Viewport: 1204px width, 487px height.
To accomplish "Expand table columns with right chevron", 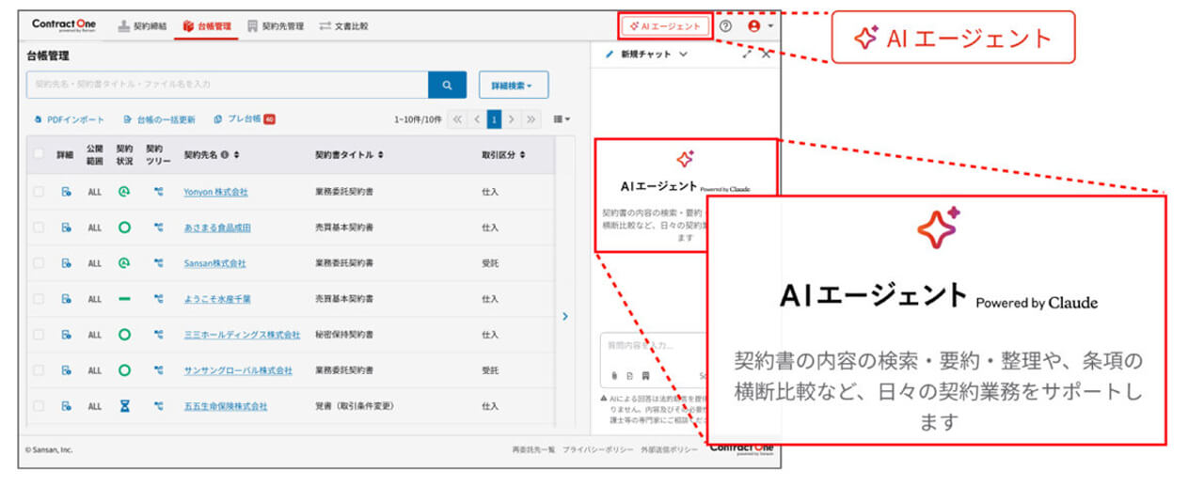I will pos(565,317).
